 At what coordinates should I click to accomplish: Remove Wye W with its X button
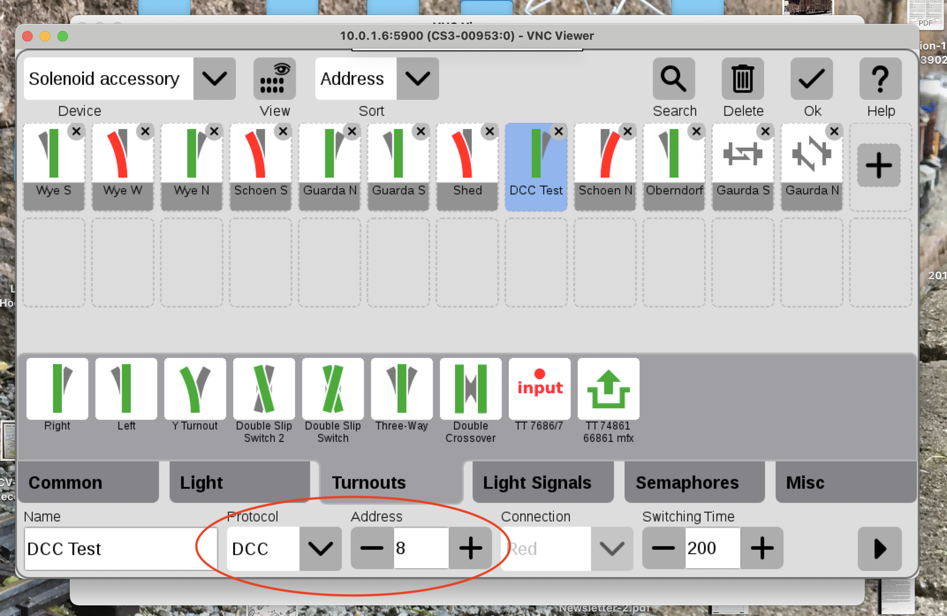[145, 131]
